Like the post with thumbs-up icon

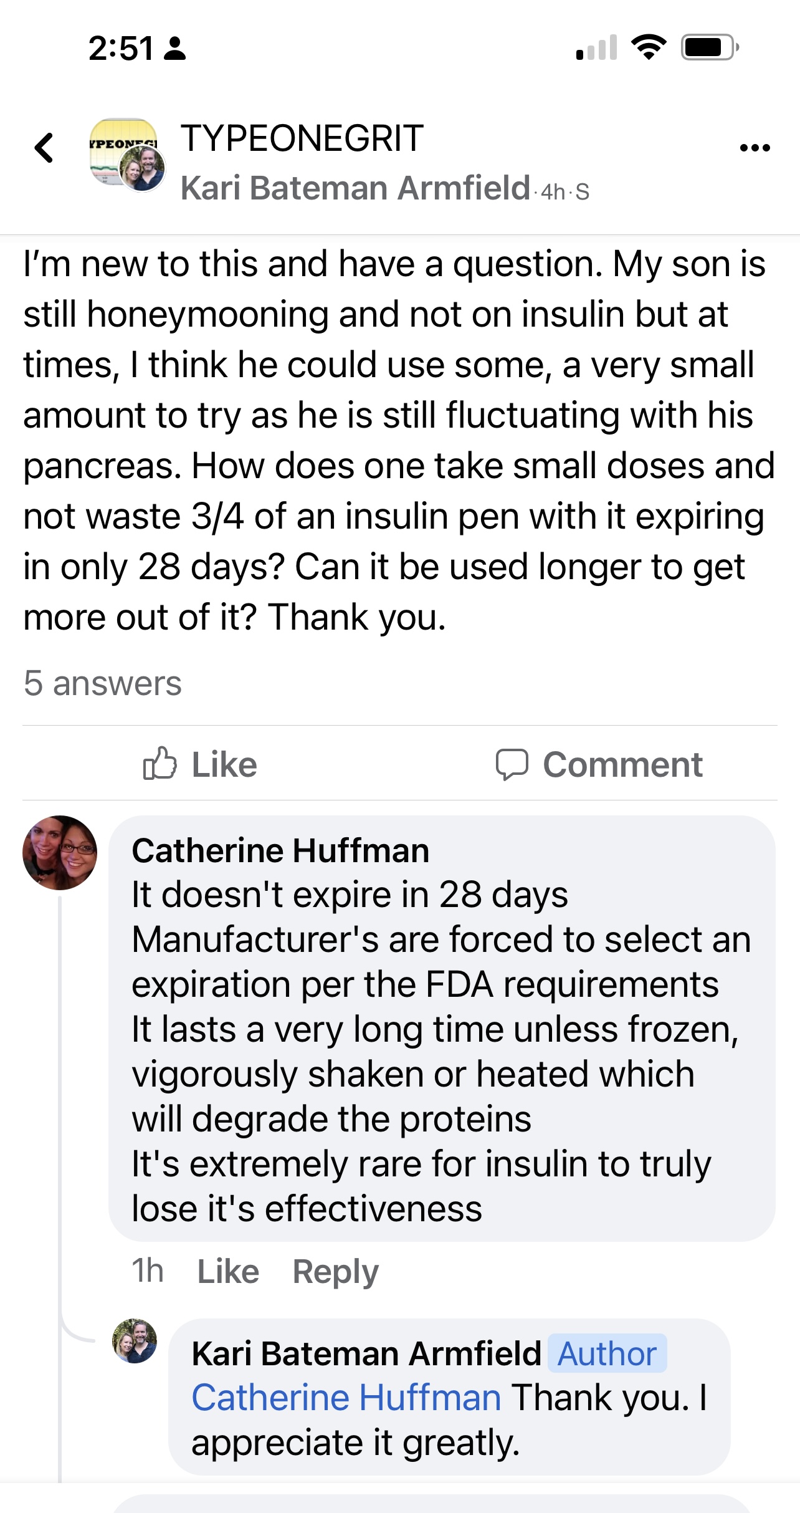pos(160,764)
